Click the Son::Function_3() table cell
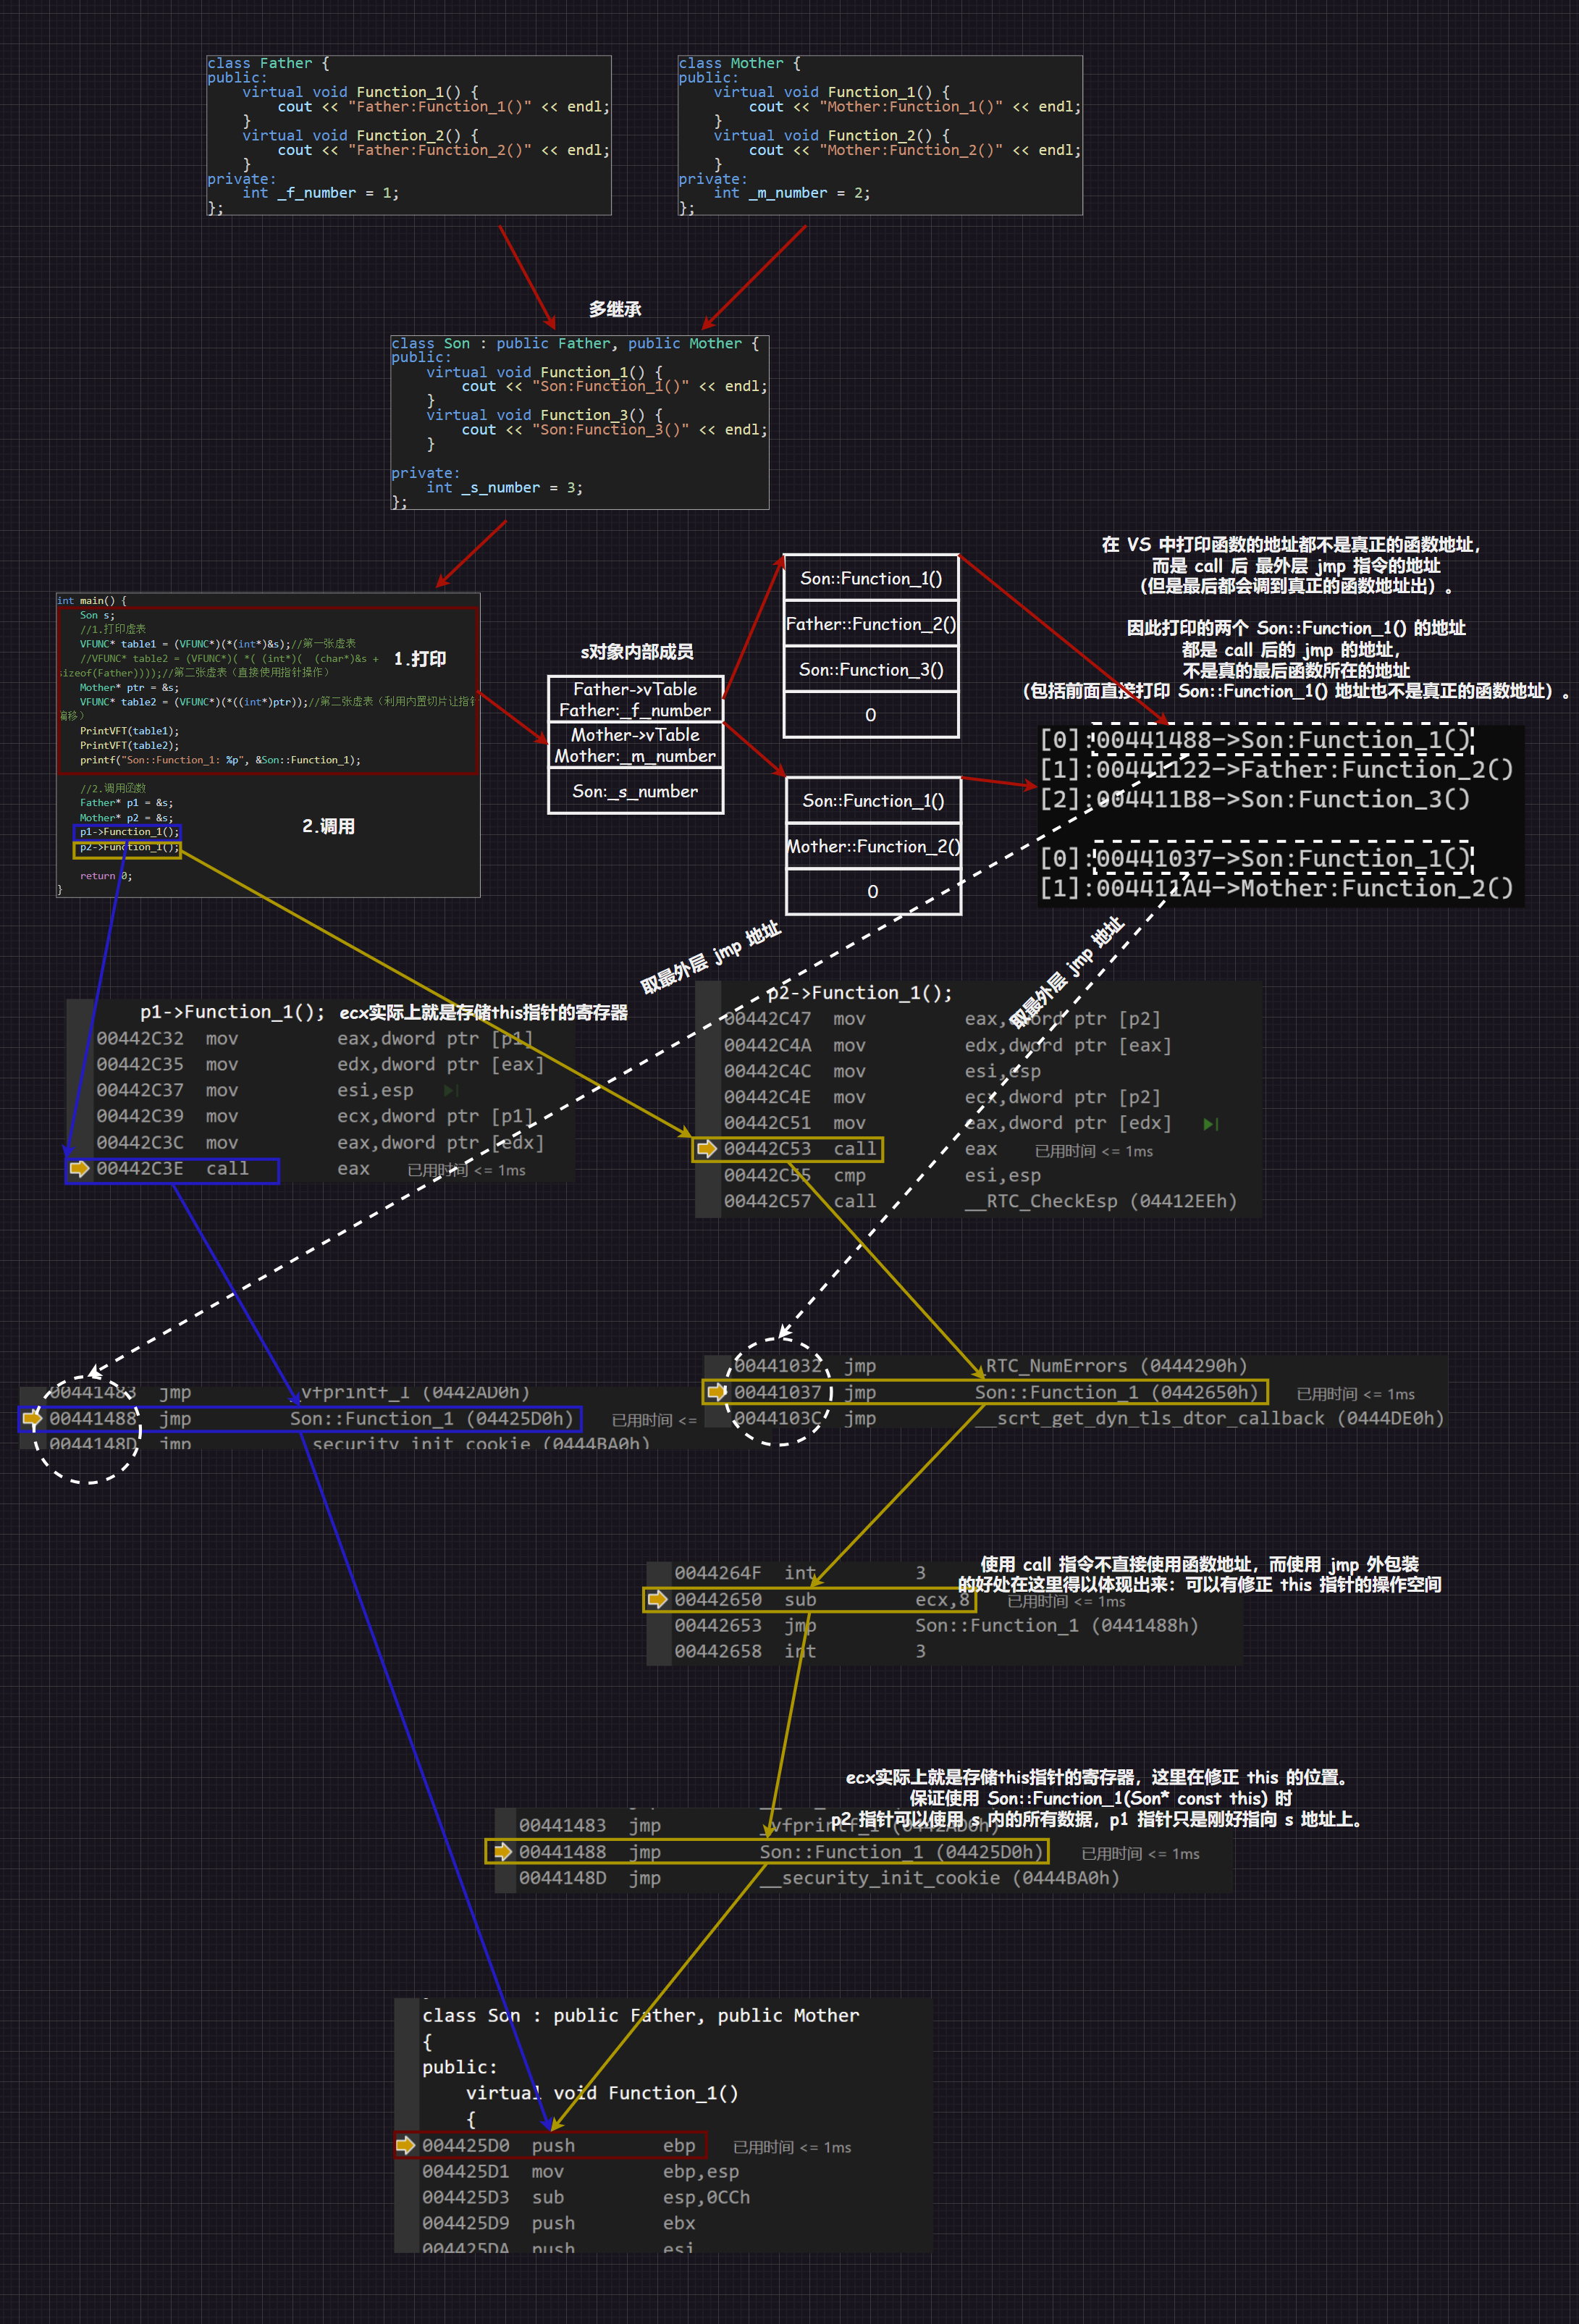This screenshot has height=2324, width=1579. tap(870, 669)
